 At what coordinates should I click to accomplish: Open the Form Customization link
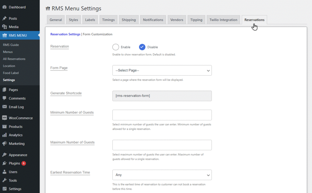(x=97, y=34)
